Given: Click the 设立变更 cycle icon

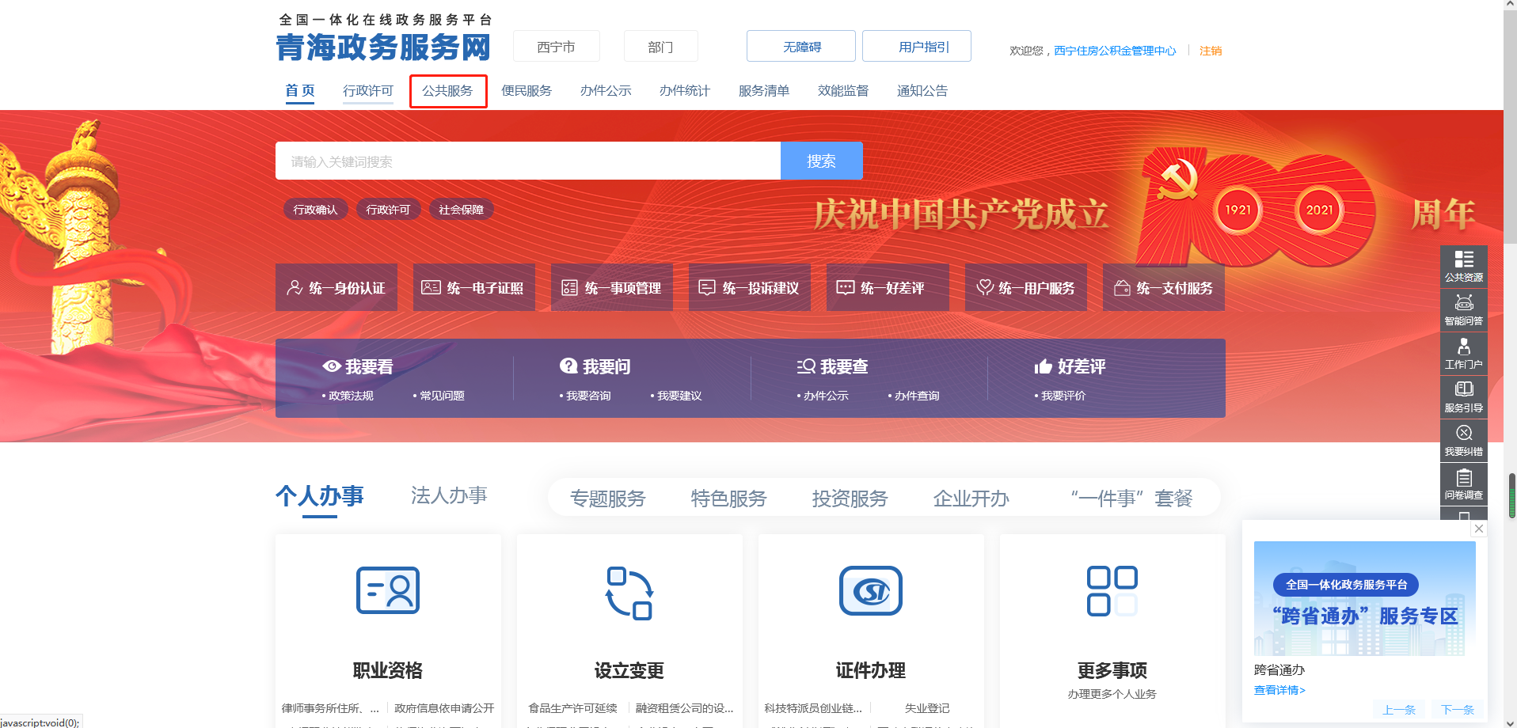Looking at the screenshot, I should coord(629,593).
